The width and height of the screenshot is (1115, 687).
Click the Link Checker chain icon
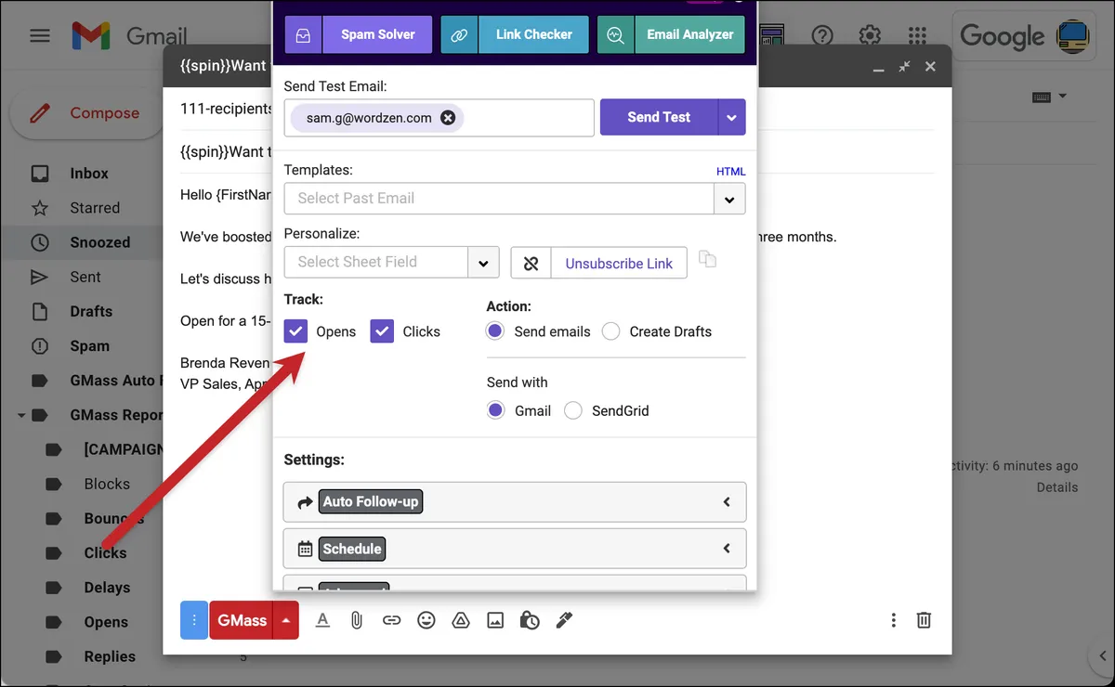459,34
